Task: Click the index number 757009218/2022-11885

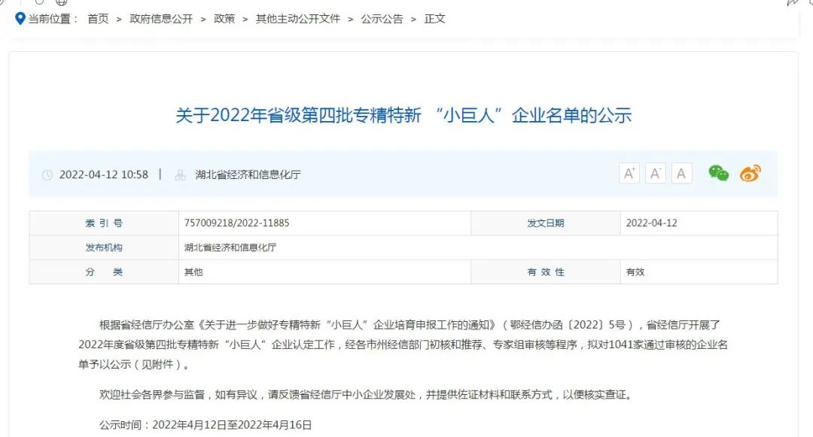Action: (236, 223)
